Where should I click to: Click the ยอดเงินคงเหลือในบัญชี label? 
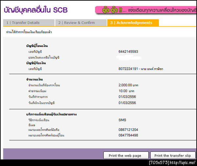[x=44, y=57]
